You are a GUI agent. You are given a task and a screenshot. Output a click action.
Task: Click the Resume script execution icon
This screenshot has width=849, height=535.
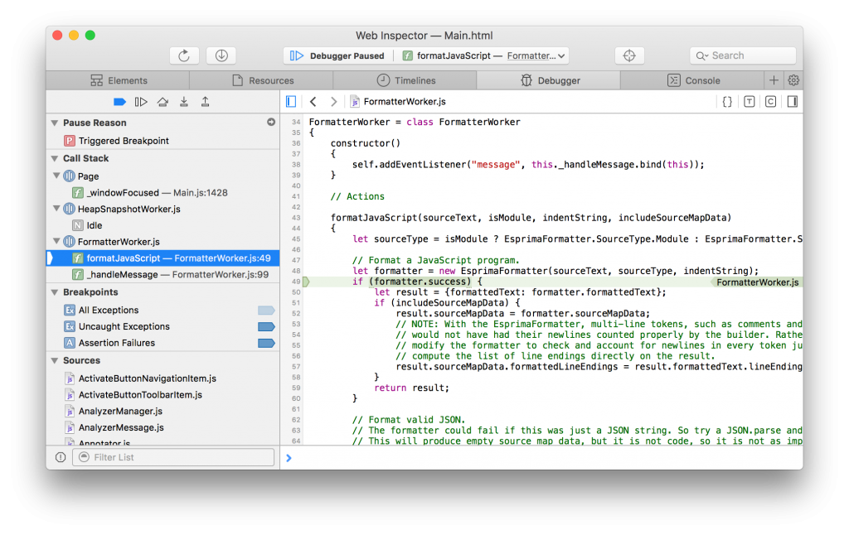[141, 101]
